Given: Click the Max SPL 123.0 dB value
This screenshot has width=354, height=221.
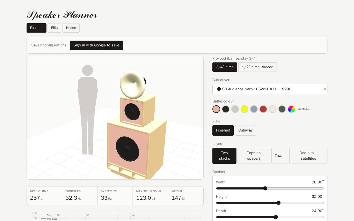Looking at the screenshot, I should coord(150,196).
